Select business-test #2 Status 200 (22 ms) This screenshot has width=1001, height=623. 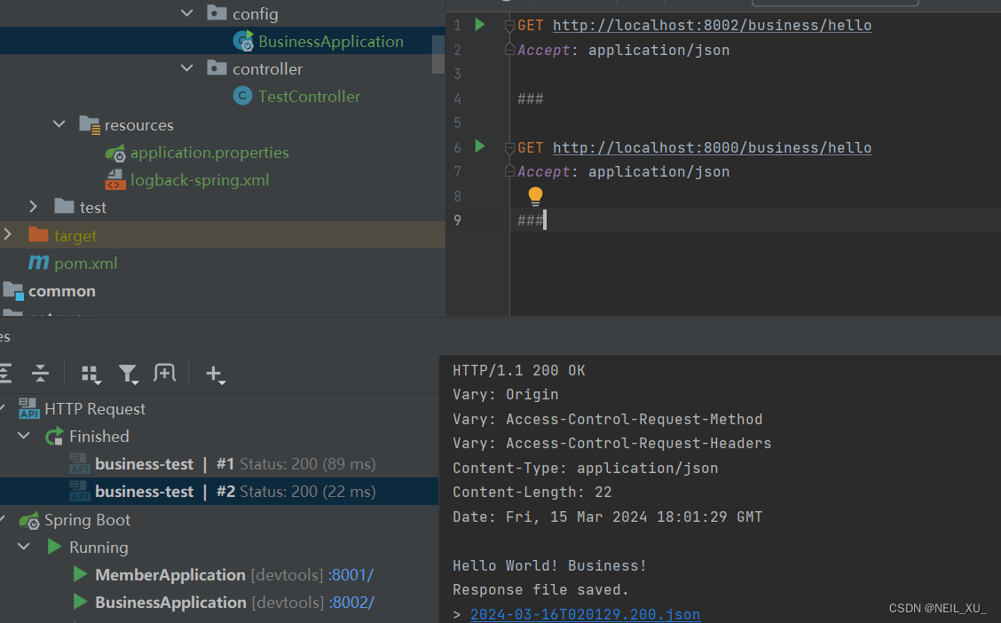(219, 492)
